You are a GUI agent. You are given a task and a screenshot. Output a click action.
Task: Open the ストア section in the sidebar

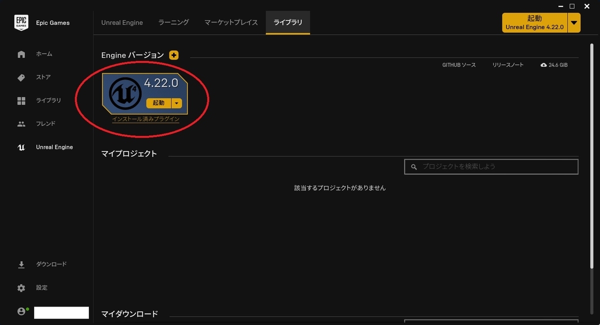point(42,77)
